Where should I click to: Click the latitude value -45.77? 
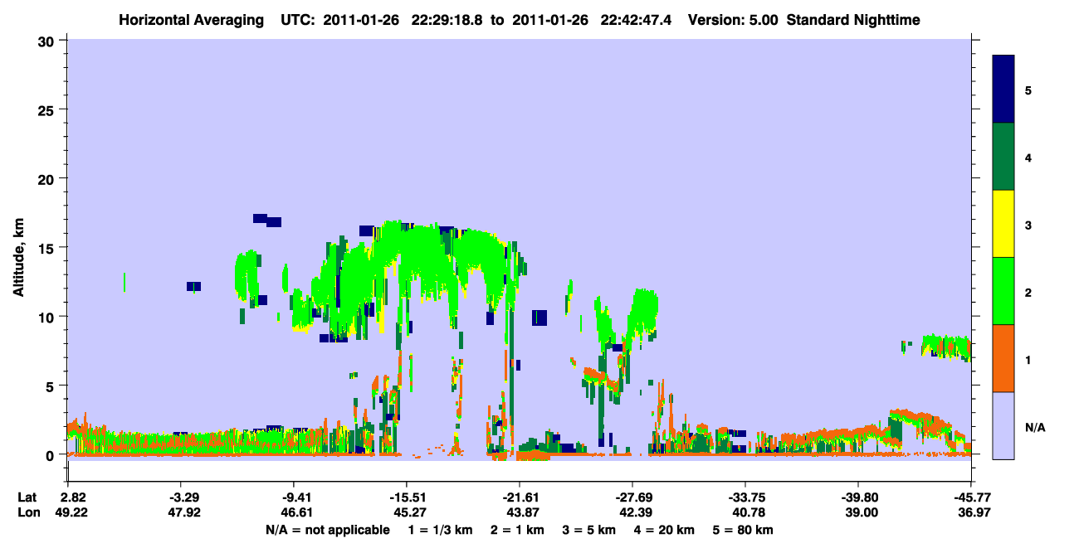point(970,497)
